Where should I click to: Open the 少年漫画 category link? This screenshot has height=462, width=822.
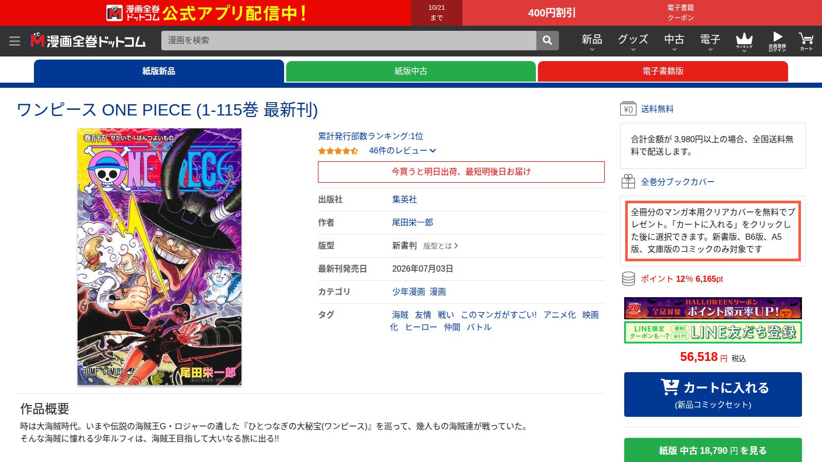pos(408,292)
